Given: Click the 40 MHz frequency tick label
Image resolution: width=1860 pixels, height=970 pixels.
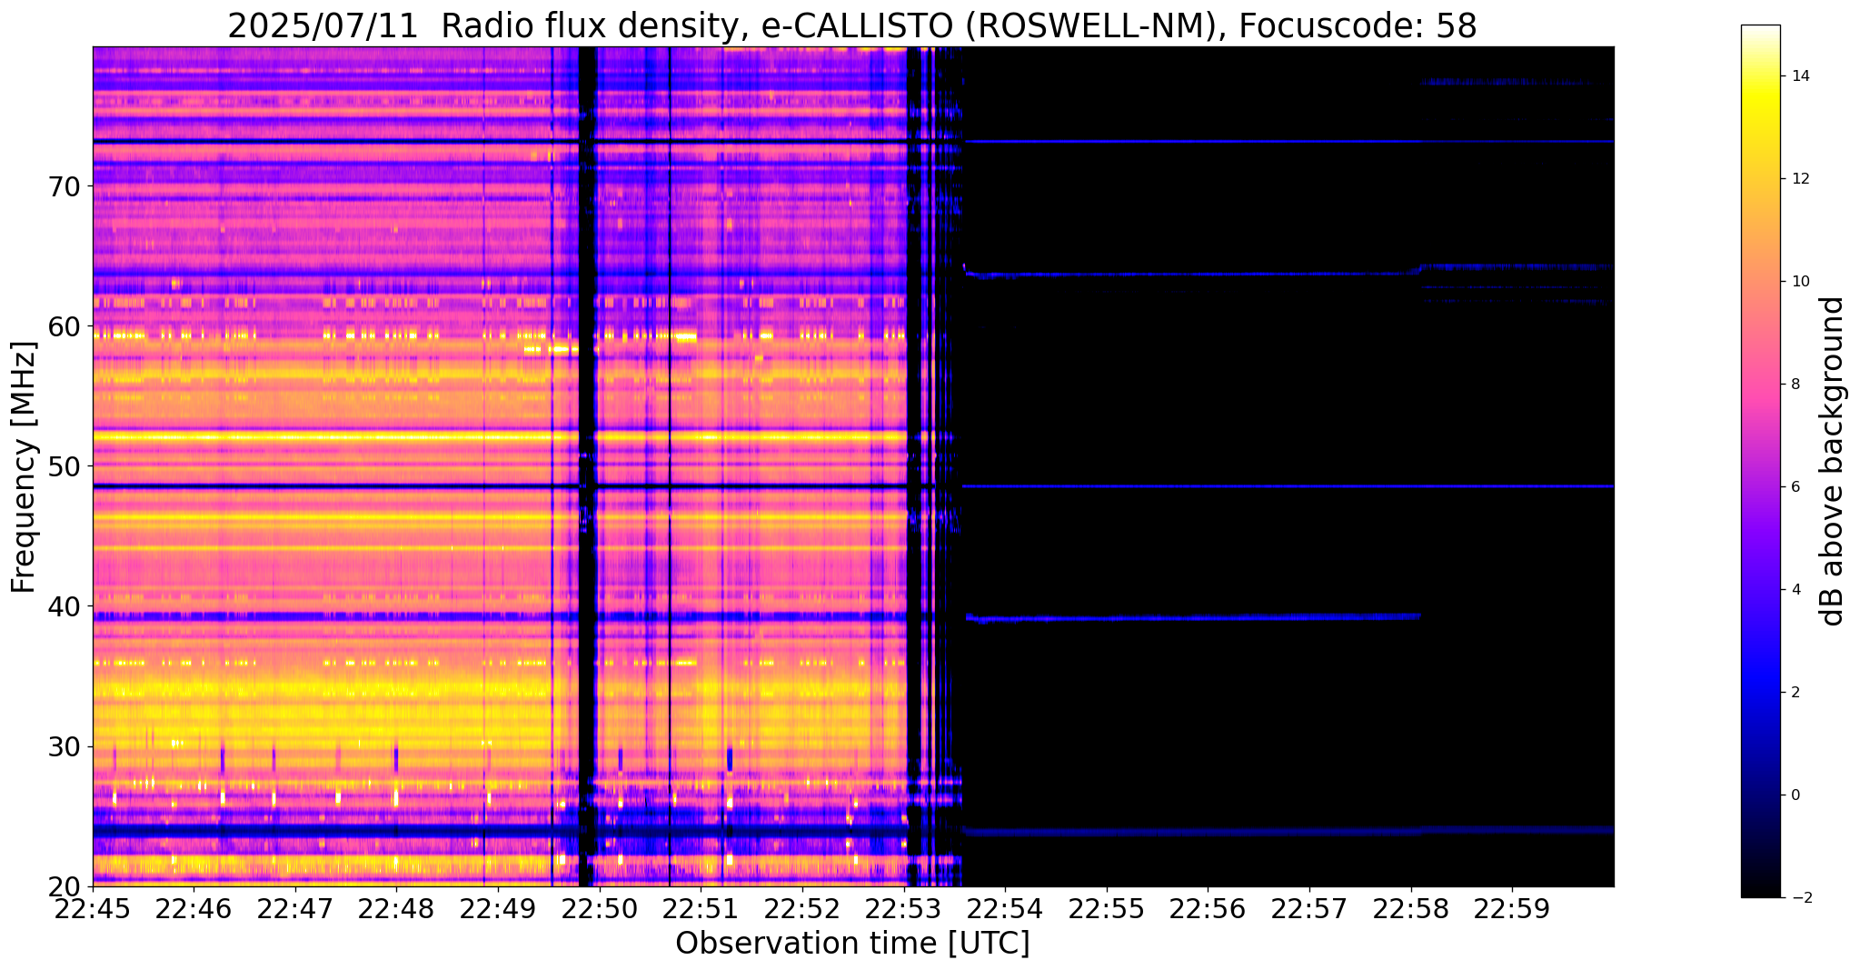Looking at the screenshot, I should tap(65, 606).
